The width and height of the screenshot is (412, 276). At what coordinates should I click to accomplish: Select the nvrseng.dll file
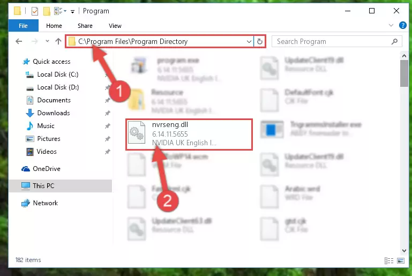(x=189, y=135)
